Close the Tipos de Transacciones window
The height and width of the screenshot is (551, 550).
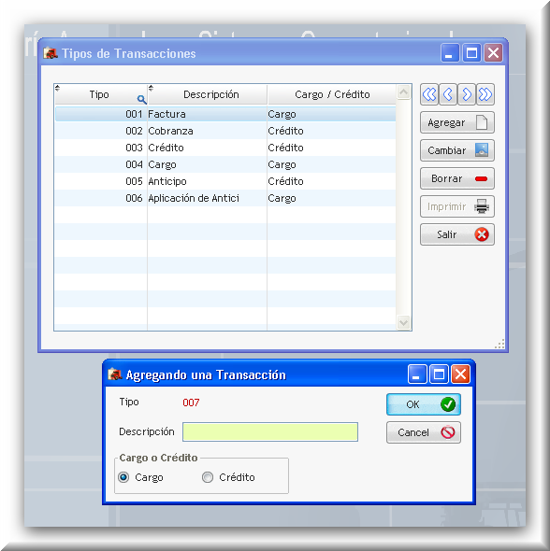493,53
